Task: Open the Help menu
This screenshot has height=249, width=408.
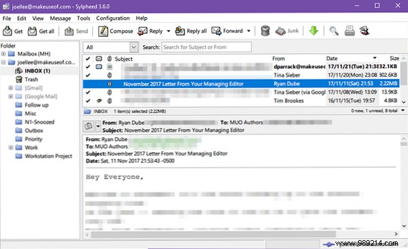Action: point(141,18)
